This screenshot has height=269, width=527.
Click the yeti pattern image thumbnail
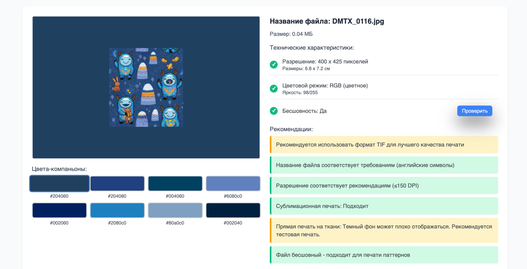coord(146,88)
